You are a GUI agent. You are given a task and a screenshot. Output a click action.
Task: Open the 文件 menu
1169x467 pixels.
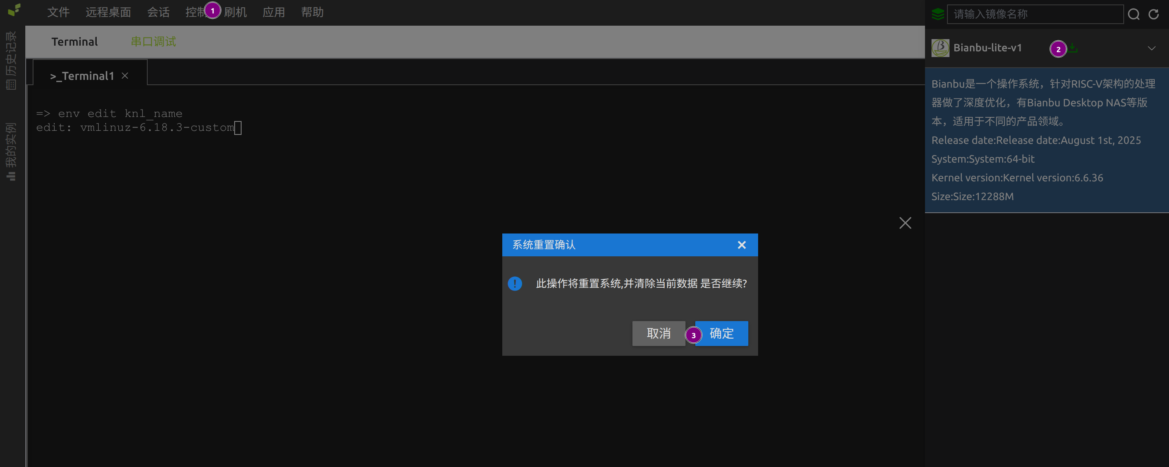point(58,12)
